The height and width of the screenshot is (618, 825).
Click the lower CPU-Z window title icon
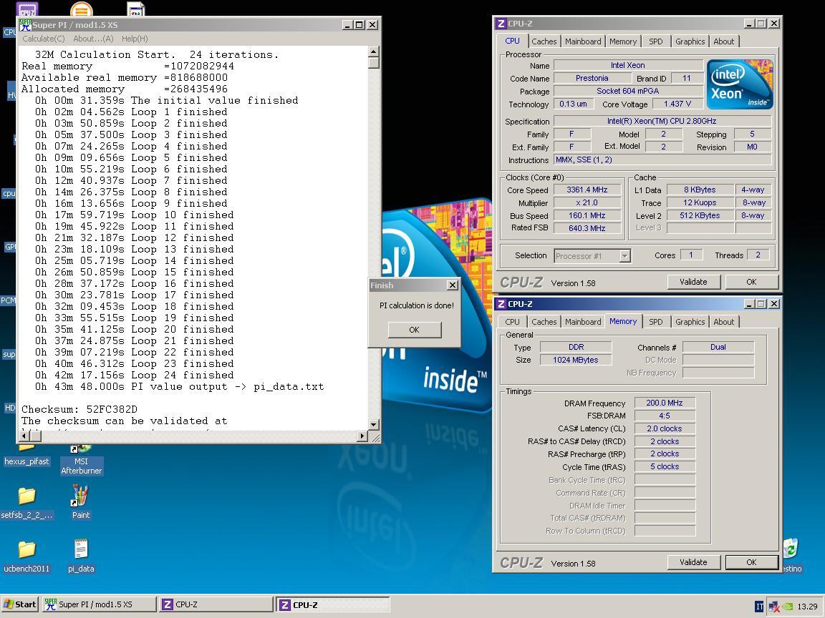pyautogui.click(x=501, y=304)
